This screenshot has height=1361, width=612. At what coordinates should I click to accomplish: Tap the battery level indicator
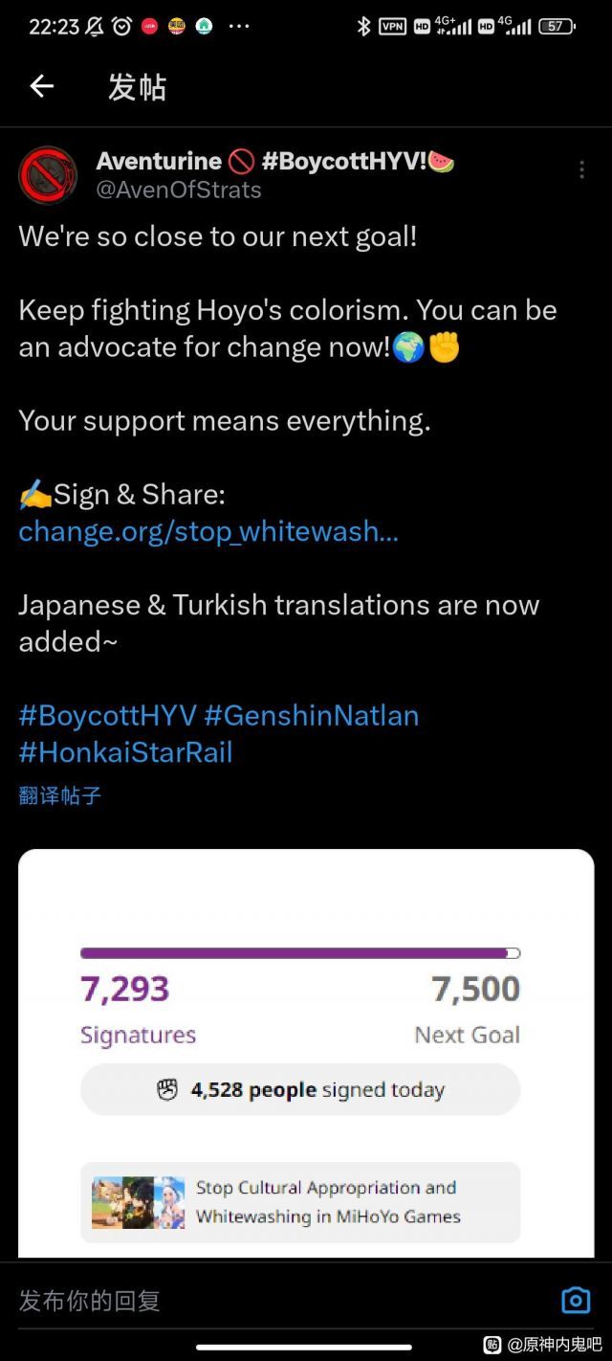(x=557, y=27)
